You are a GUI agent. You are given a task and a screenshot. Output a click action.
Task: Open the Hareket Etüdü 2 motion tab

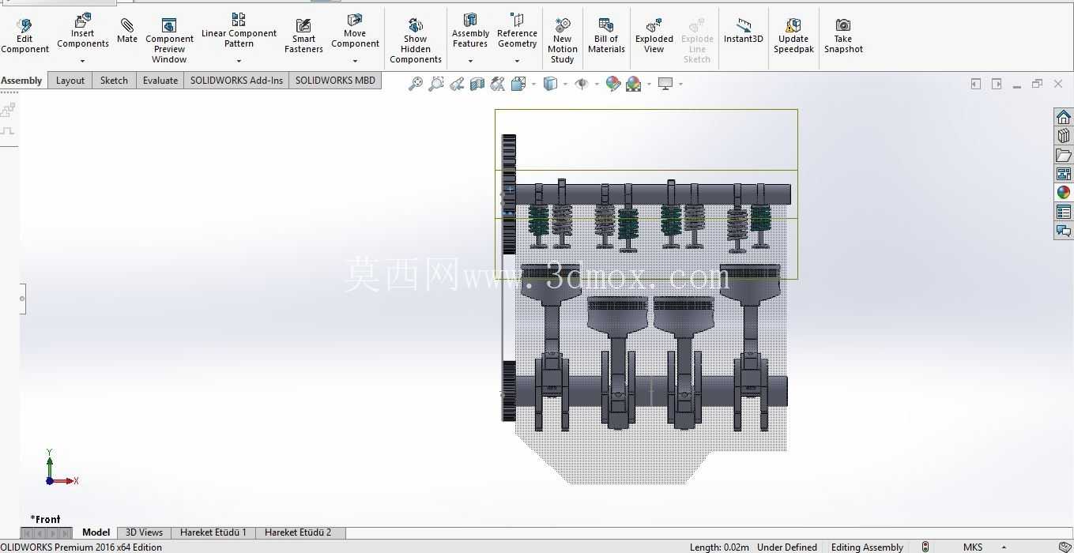(298, 532)
